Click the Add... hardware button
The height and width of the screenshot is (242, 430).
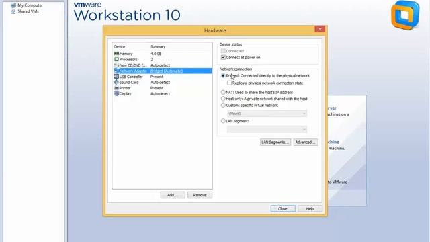173,195
